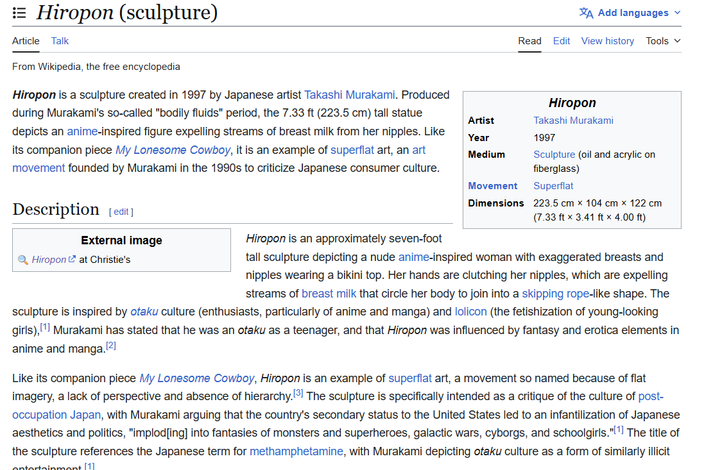Viewport: 713px width, 470px height.
Task: Follow the Sculpture link in Medium row
Action: [554, 155]
